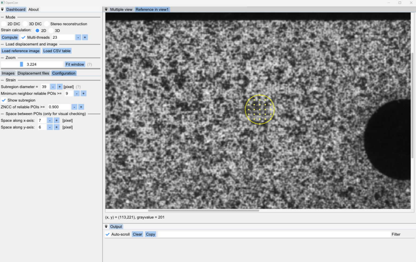Adjust the Zoom slider
416x262 pixels.
click(22, 64)
